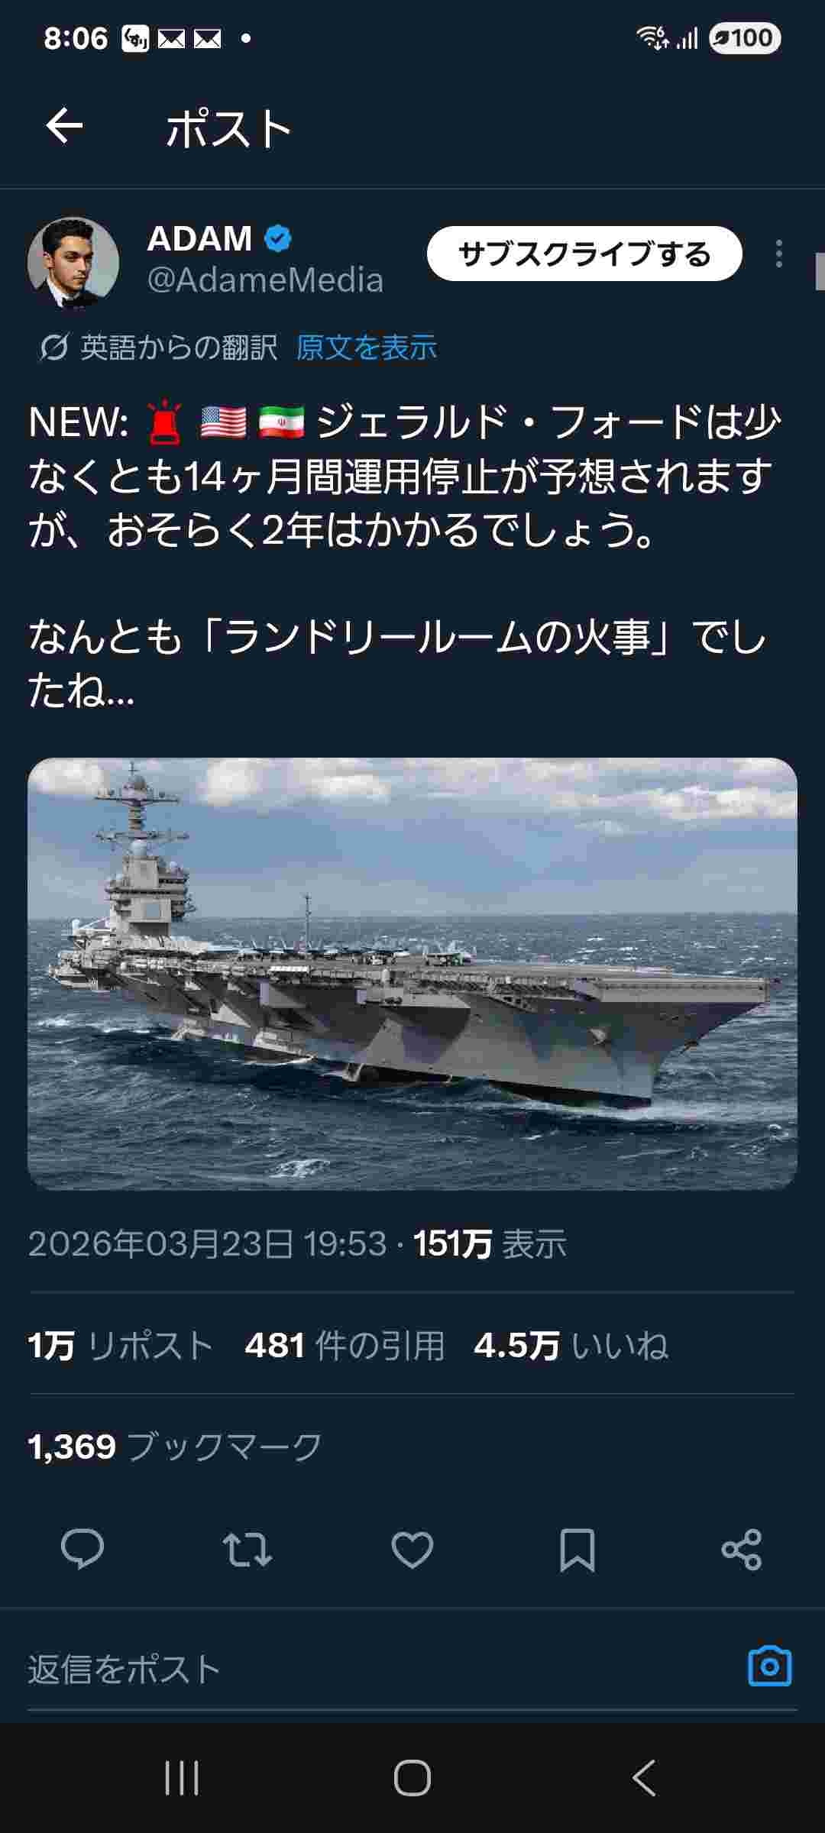
Task: Click 原文を表示 link
Action: pos(367,348)
